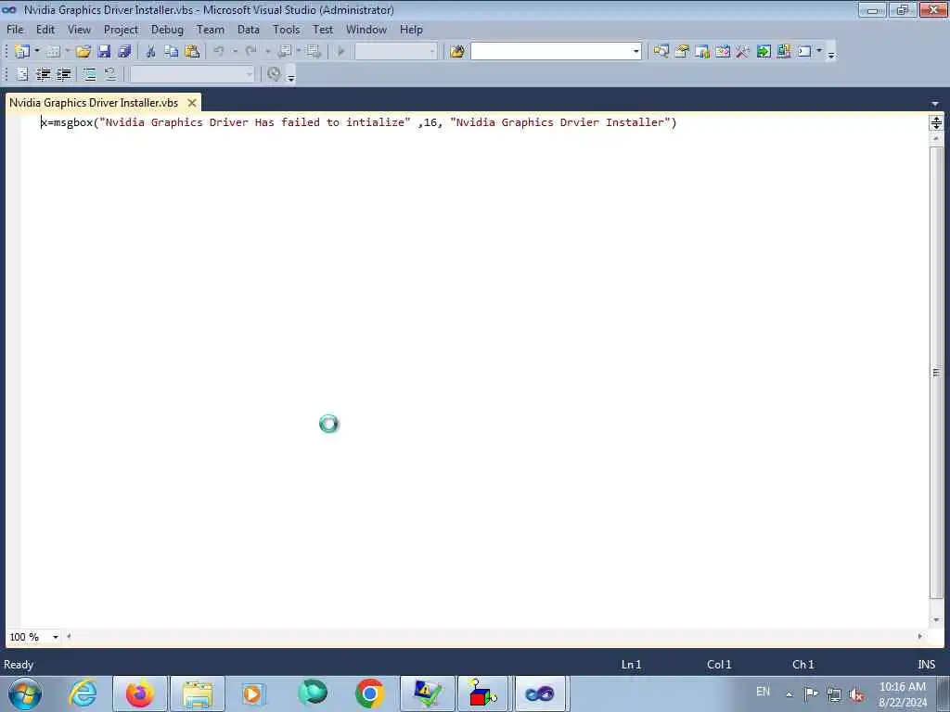Image resolution: width=950 pixels, height=712 pixels.
Task: Click Uncomment selected lines icon
Action: click(x=110, y=74)
